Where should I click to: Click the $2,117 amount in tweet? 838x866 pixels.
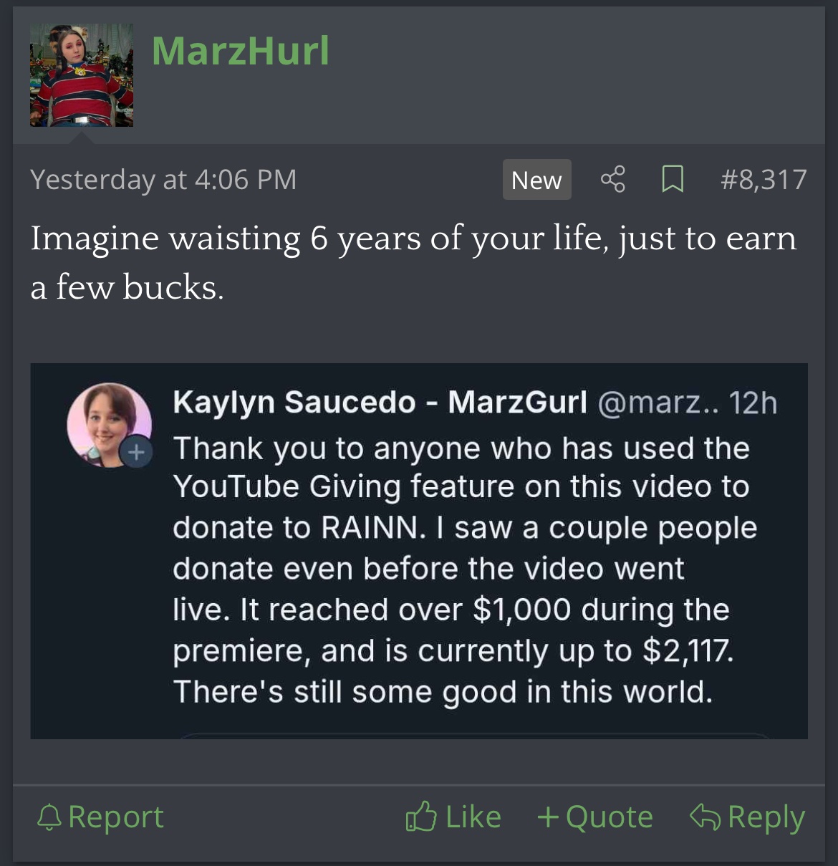pos(688,650)
